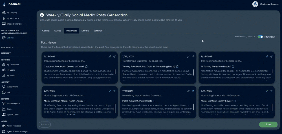Click the scrollbar in AI Turning Rants card
282x134 pixels.
click(272, 71)
